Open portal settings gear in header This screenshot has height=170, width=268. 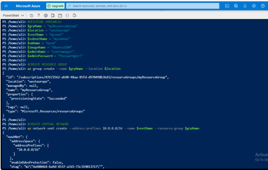point(254,6)
